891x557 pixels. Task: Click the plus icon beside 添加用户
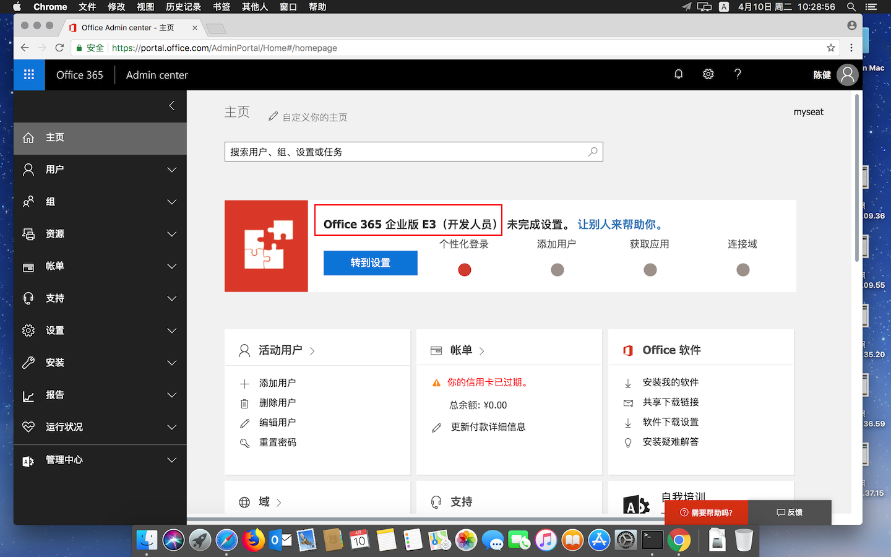click(244, 384)
